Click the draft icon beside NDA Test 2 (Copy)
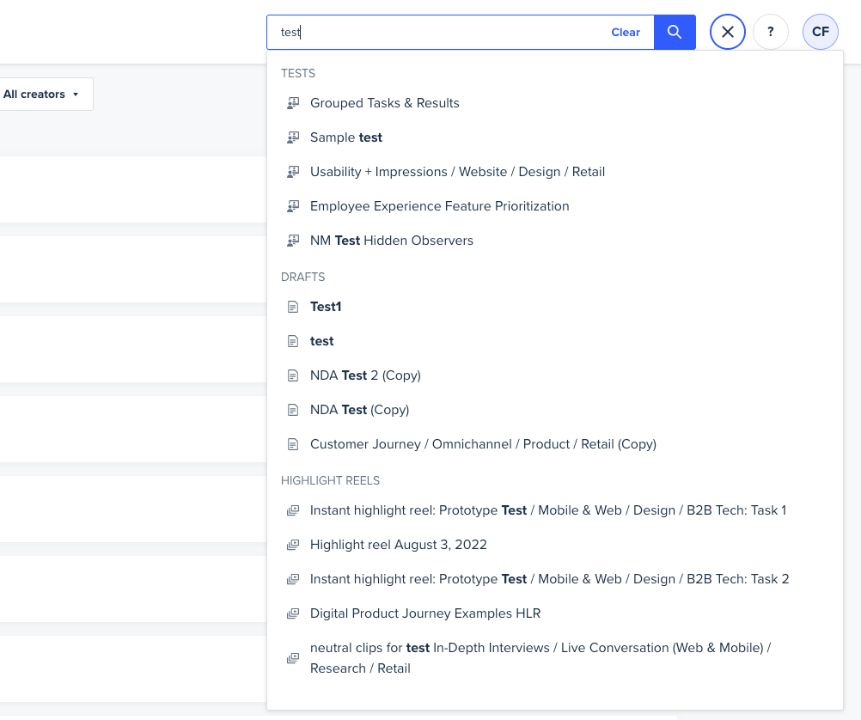 coord(293,375)
